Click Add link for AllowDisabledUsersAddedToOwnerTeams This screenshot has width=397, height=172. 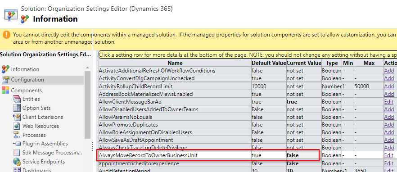click(x=389, y=109)
